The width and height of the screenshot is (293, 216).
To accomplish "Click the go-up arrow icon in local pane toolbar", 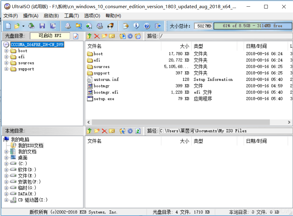I will point(89,131).
